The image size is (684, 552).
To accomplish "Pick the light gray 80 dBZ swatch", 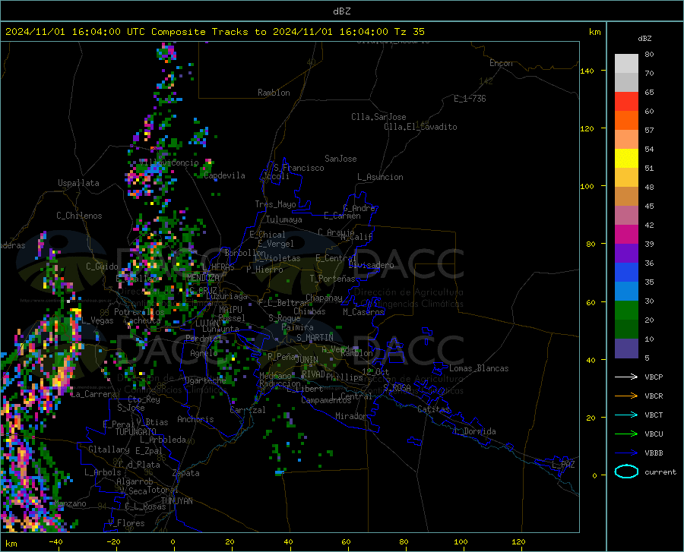I will click(626, 64).
